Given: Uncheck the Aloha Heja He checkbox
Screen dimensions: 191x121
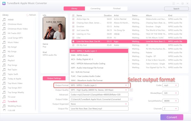Looking at the screenshot, I should tap(73, 19).
